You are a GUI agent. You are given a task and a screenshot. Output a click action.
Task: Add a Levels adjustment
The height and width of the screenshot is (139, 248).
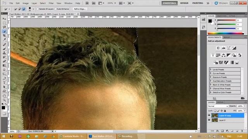[224, 48]
